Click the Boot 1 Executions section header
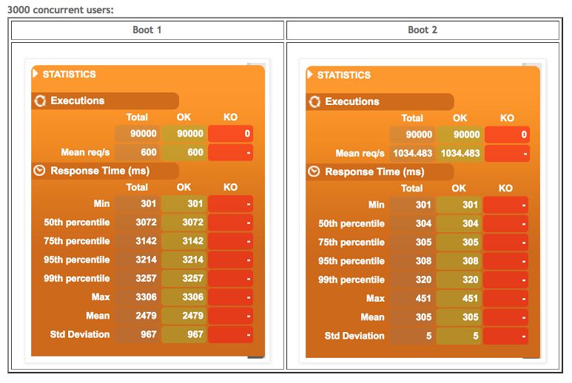Screen dimensions: 572x383 point(105,101)
